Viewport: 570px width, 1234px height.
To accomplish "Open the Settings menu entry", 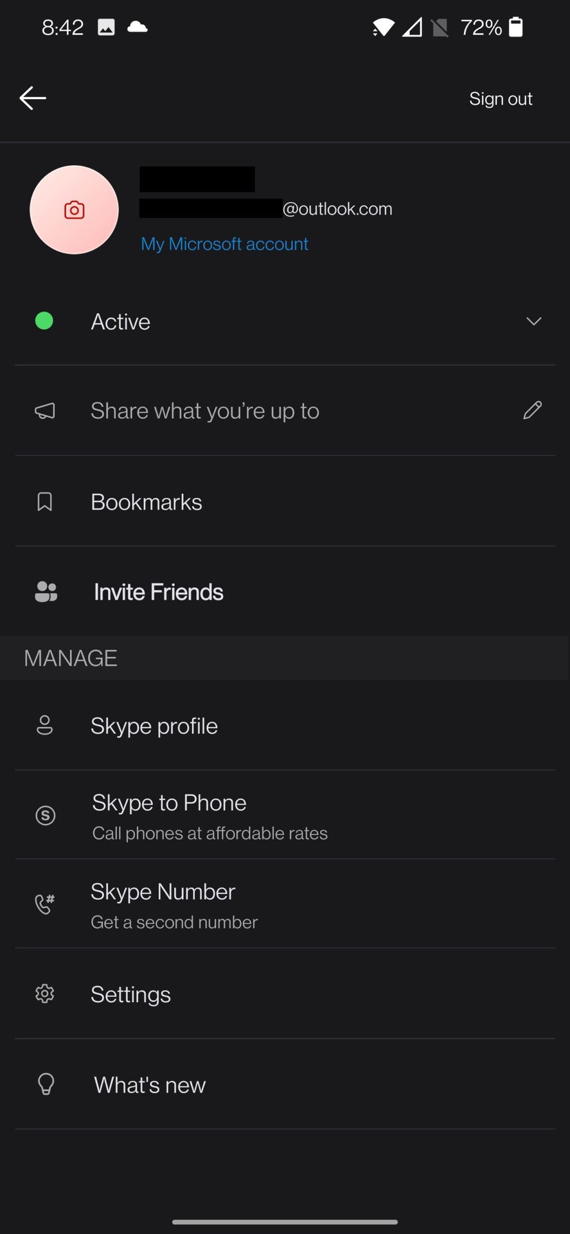I will [130, 994].
